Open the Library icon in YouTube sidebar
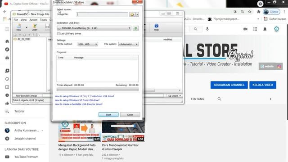288x162 pixels. 7,71
